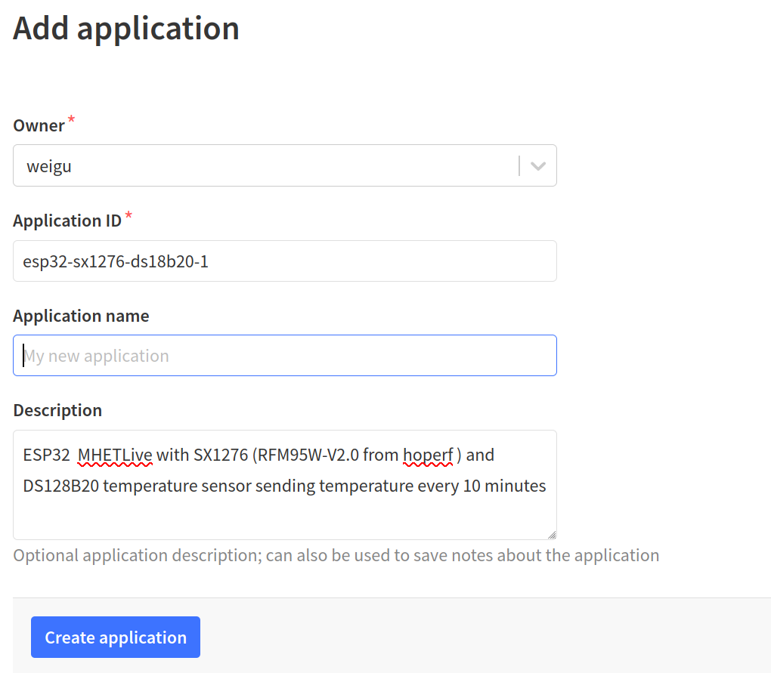Click the underlined word hoperf in description

pyautogui.click(x=428, y=455)
